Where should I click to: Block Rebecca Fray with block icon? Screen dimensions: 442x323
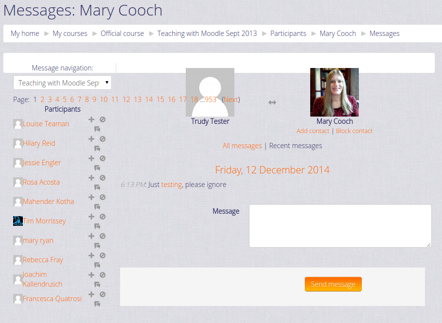tap(103, 255)
